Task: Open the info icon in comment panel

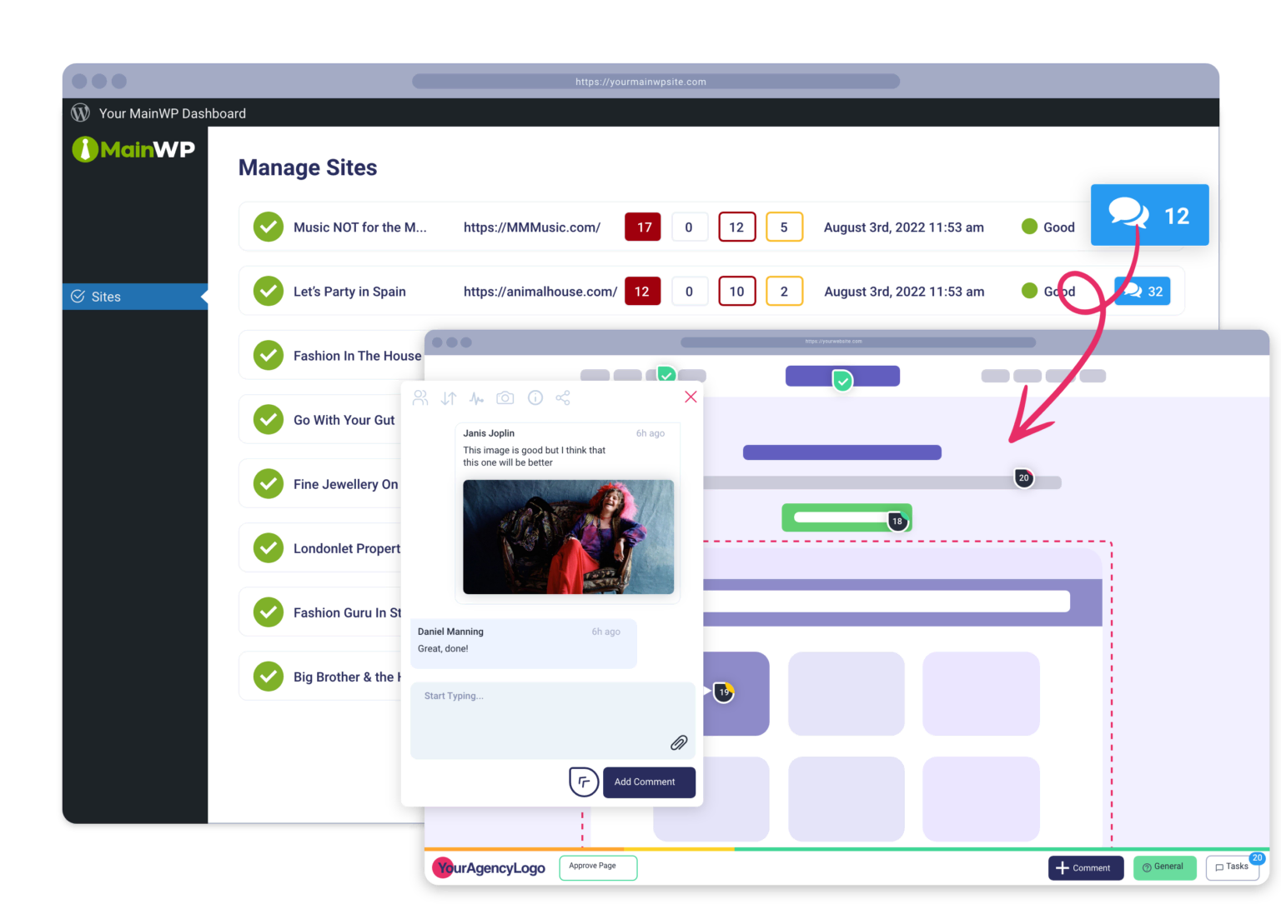Action: tap(535, 398)
